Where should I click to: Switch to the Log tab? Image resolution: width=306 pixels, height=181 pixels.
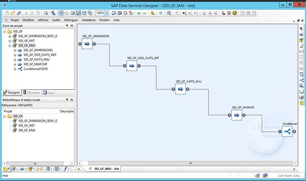[x=48, y=92]
